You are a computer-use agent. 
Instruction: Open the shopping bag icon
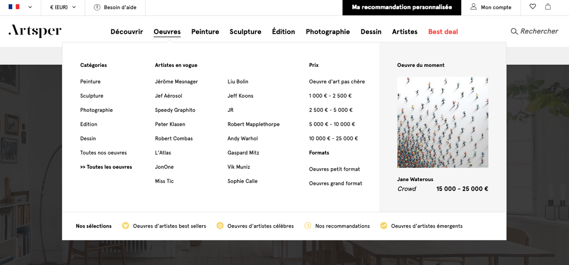tap(548, 7)
